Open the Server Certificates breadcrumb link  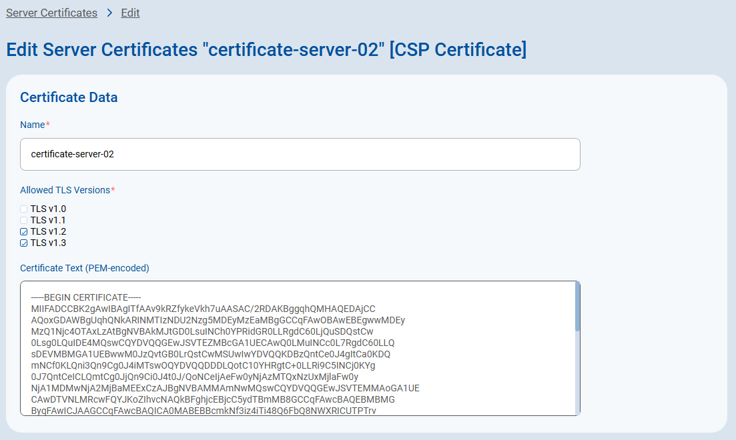[51, 13]
